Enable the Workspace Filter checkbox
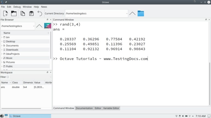Screen dimensions: 211x118 [x=8, y=77]
